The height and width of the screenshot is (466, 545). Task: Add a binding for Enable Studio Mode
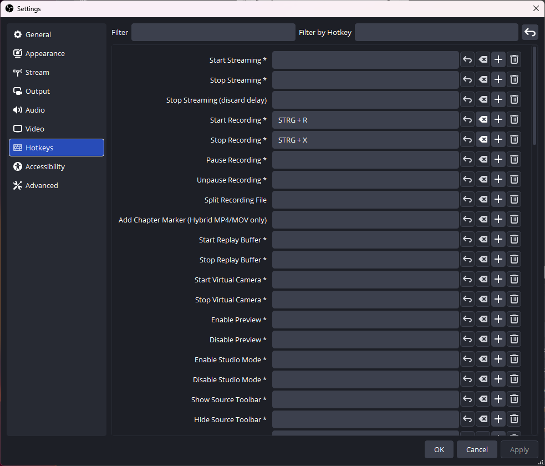pos(498,359)
